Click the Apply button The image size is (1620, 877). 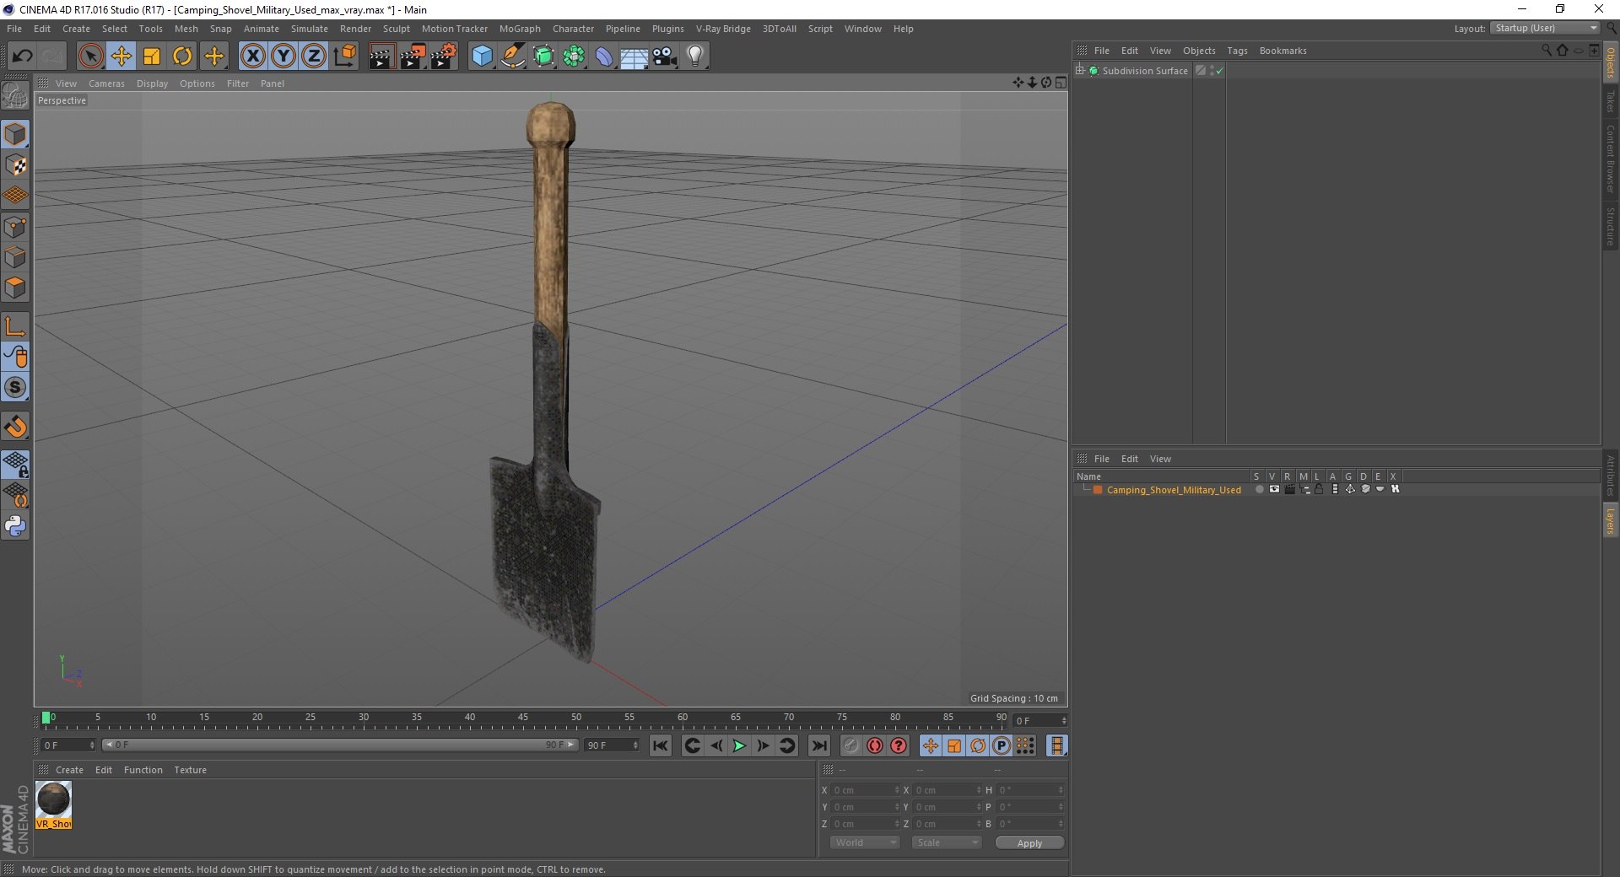click(x=1029, y=843)
